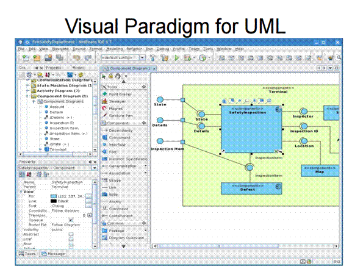Viewport: 352px width, 269px height.
Task: Select the Defect component on canvas
Action: 251,188
